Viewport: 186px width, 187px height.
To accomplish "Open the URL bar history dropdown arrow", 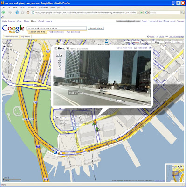I will click(x=138, y=12).
